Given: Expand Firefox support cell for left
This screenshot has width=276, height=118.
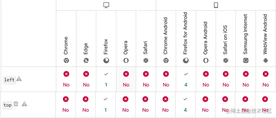Looking at the screenshot, I should coord(106,79).
